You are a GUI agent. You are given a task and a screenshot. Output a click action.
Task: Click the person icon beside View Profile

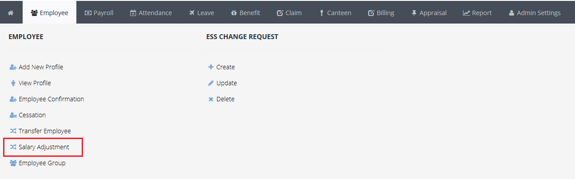click(13, 83)
